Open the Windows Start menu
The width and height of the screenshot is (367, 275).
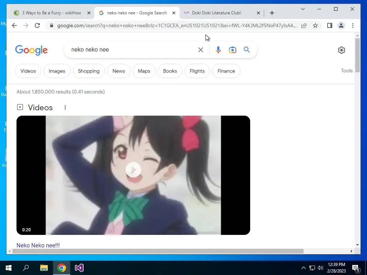click(9, 268)
